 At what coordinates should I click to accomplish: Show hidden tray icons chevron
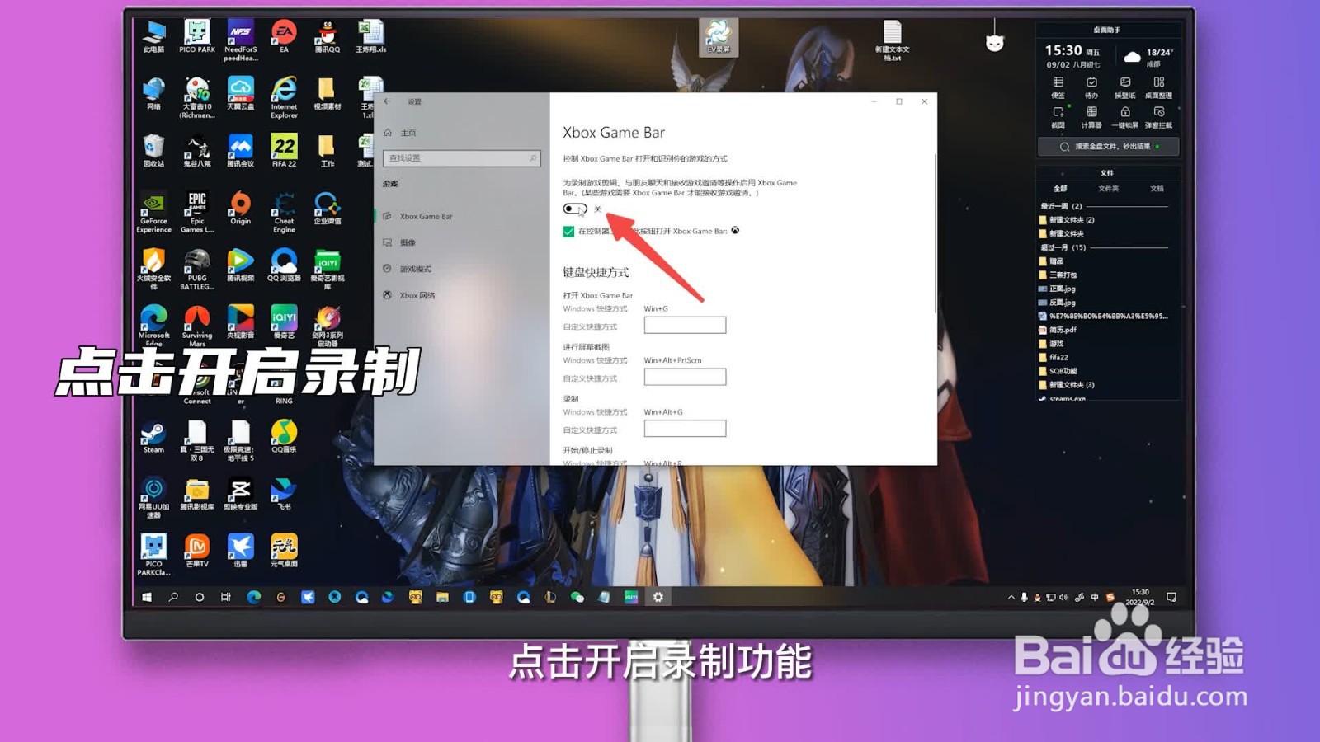[1011, 597]
